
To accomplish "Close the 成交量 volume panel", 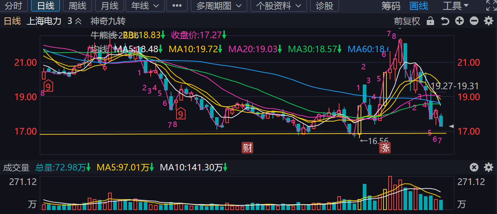I will [x=474, y=167].
